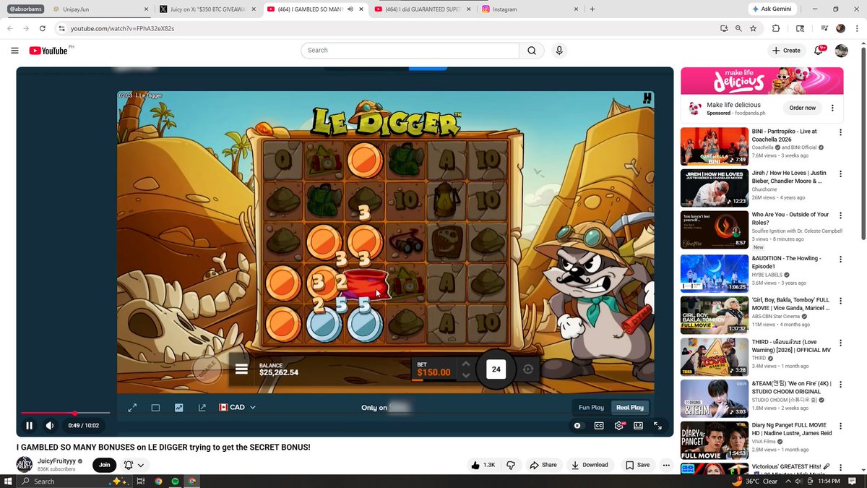867x488 pixels.
Task: Switch to the Instagram browser tab
Action: click(530, 9)
